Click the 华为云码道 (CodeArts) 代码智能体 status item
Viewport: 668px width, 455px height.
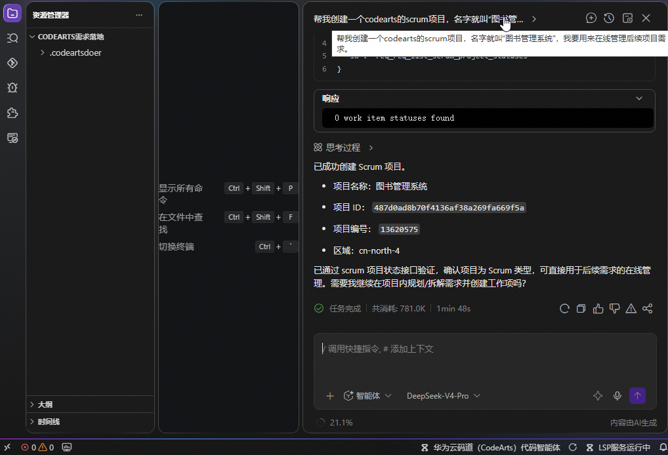click(490, 447)
